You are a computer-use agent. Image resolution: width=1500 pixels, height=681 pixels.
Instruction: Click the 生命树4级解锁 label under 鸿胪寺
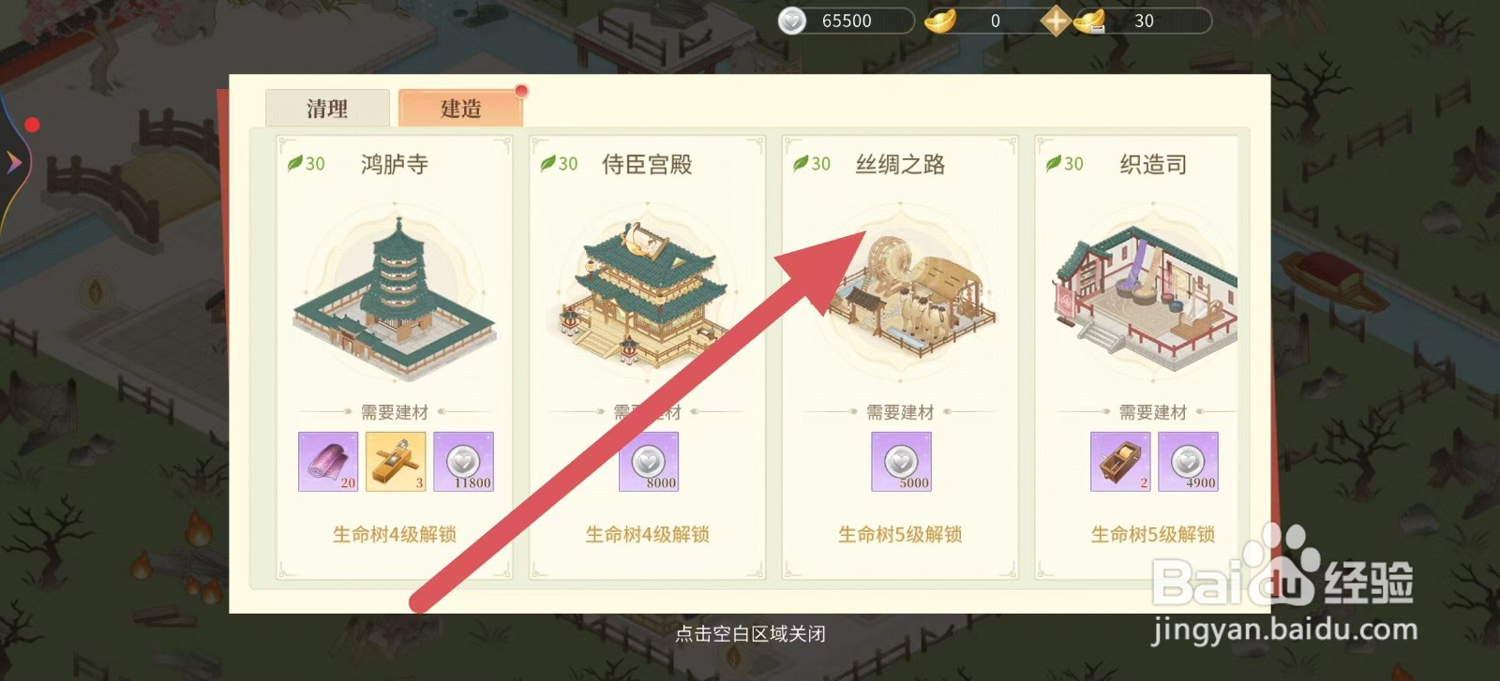(x=395, y=535)
